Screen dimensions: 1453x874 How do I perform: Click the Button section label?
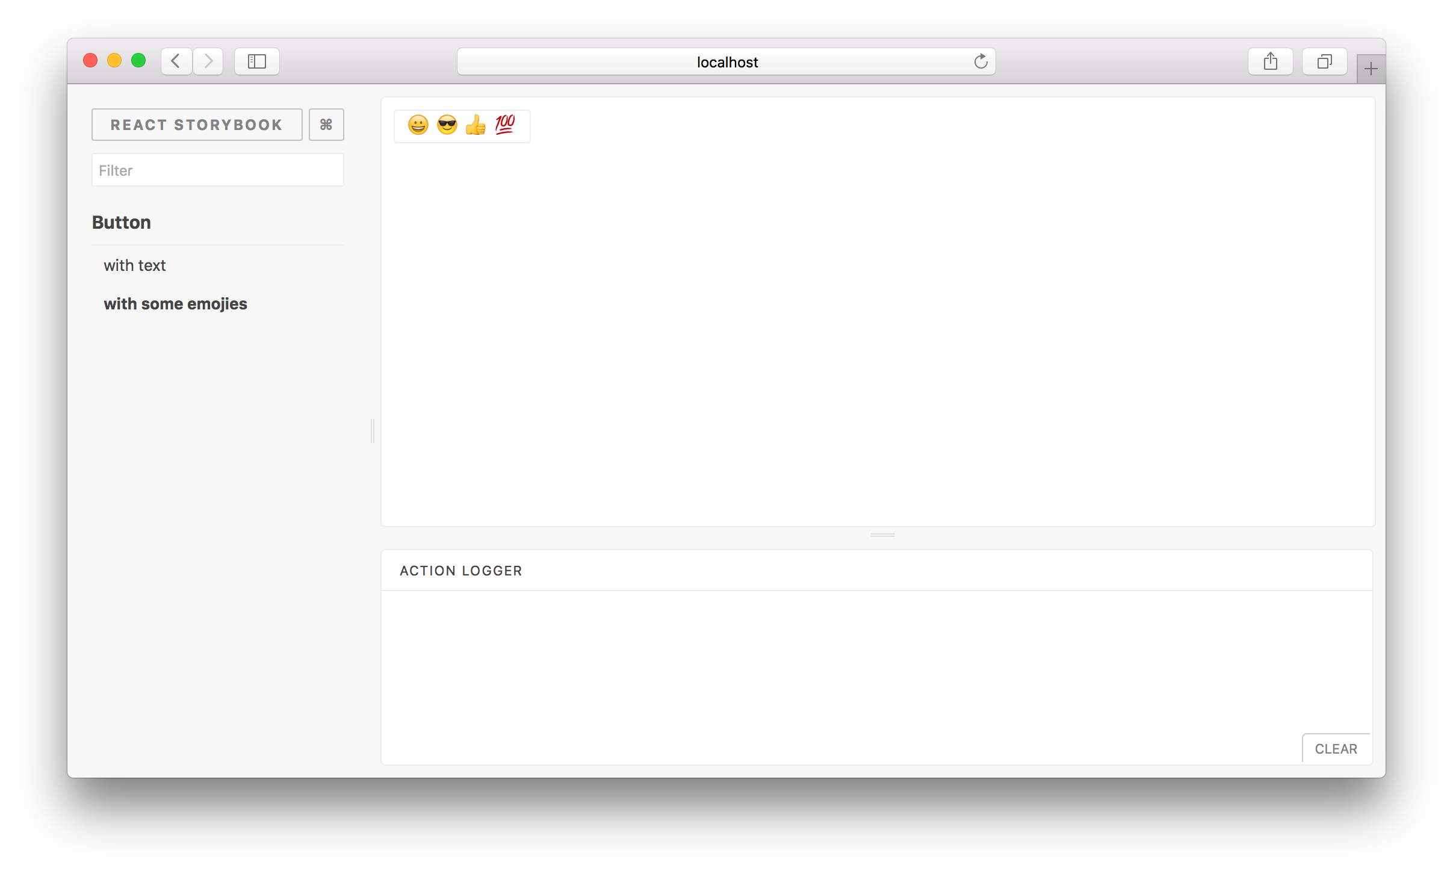click(120, 222)
